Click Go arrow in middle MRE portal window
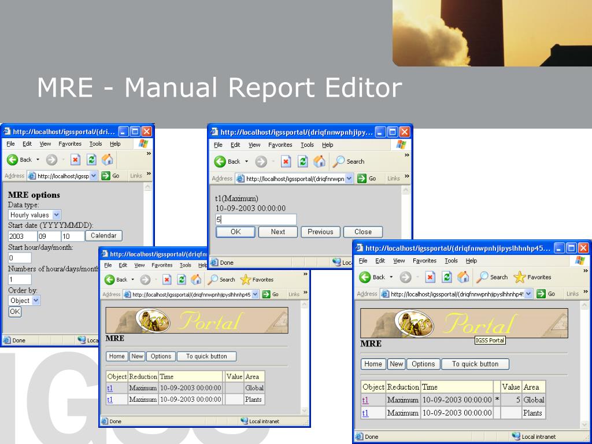 click(266, 294)
